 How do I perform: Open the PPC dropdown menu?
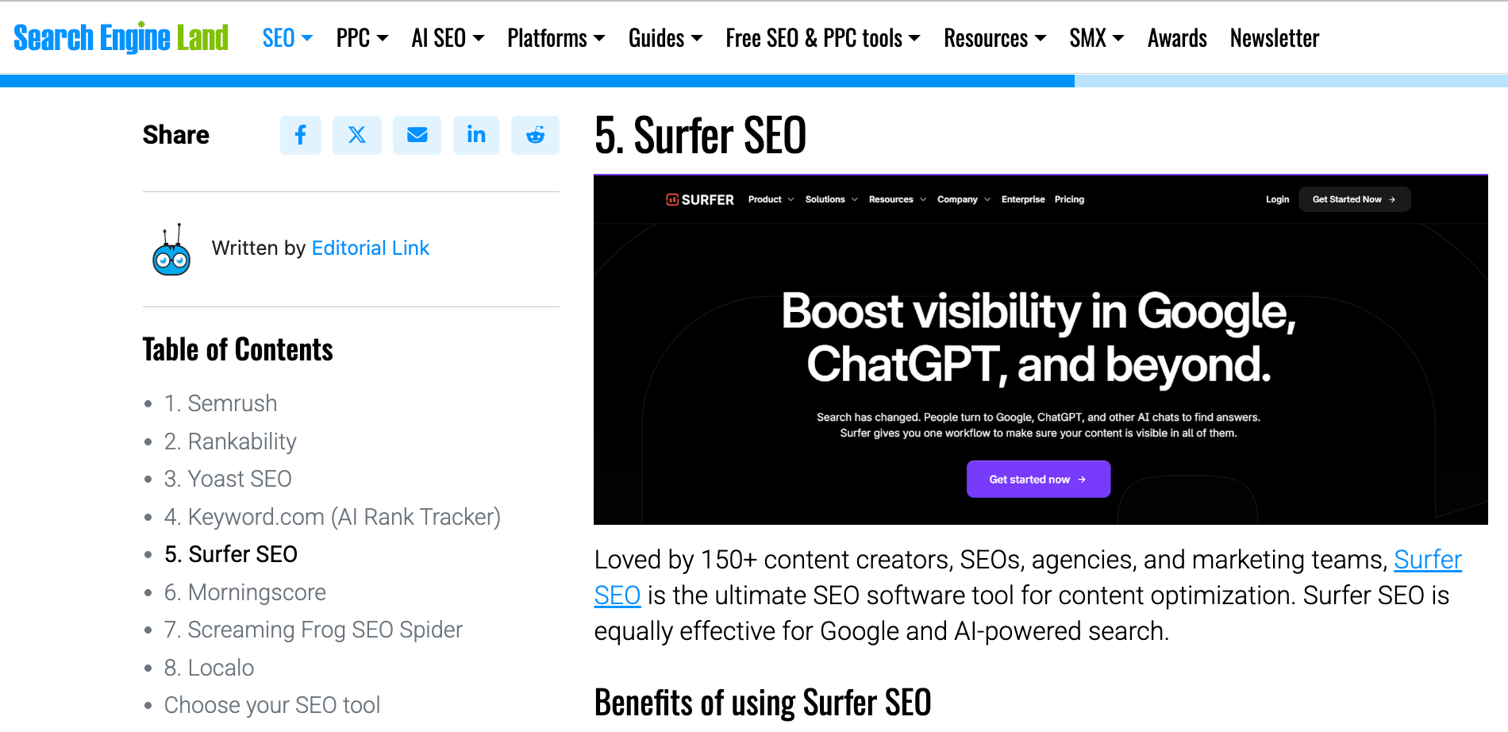[362, 38]
